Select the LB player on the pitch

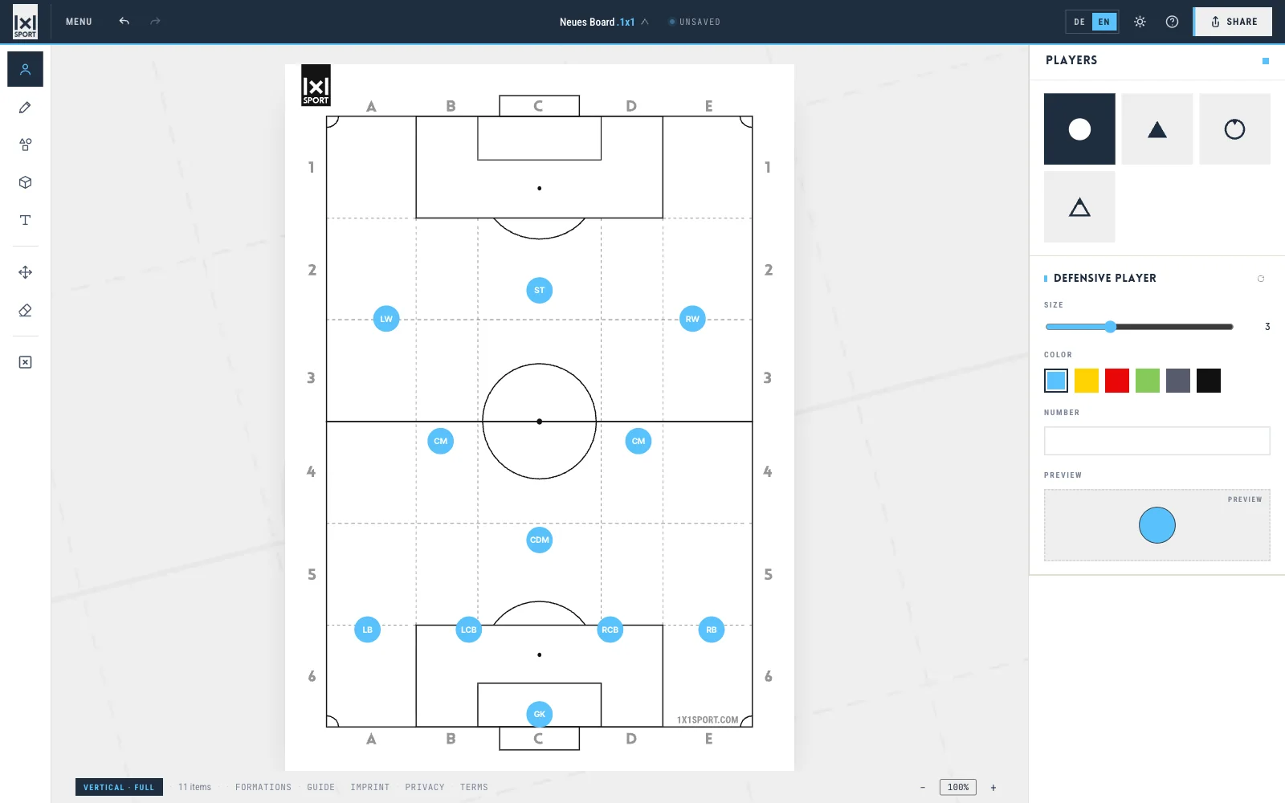click(367, 630)
